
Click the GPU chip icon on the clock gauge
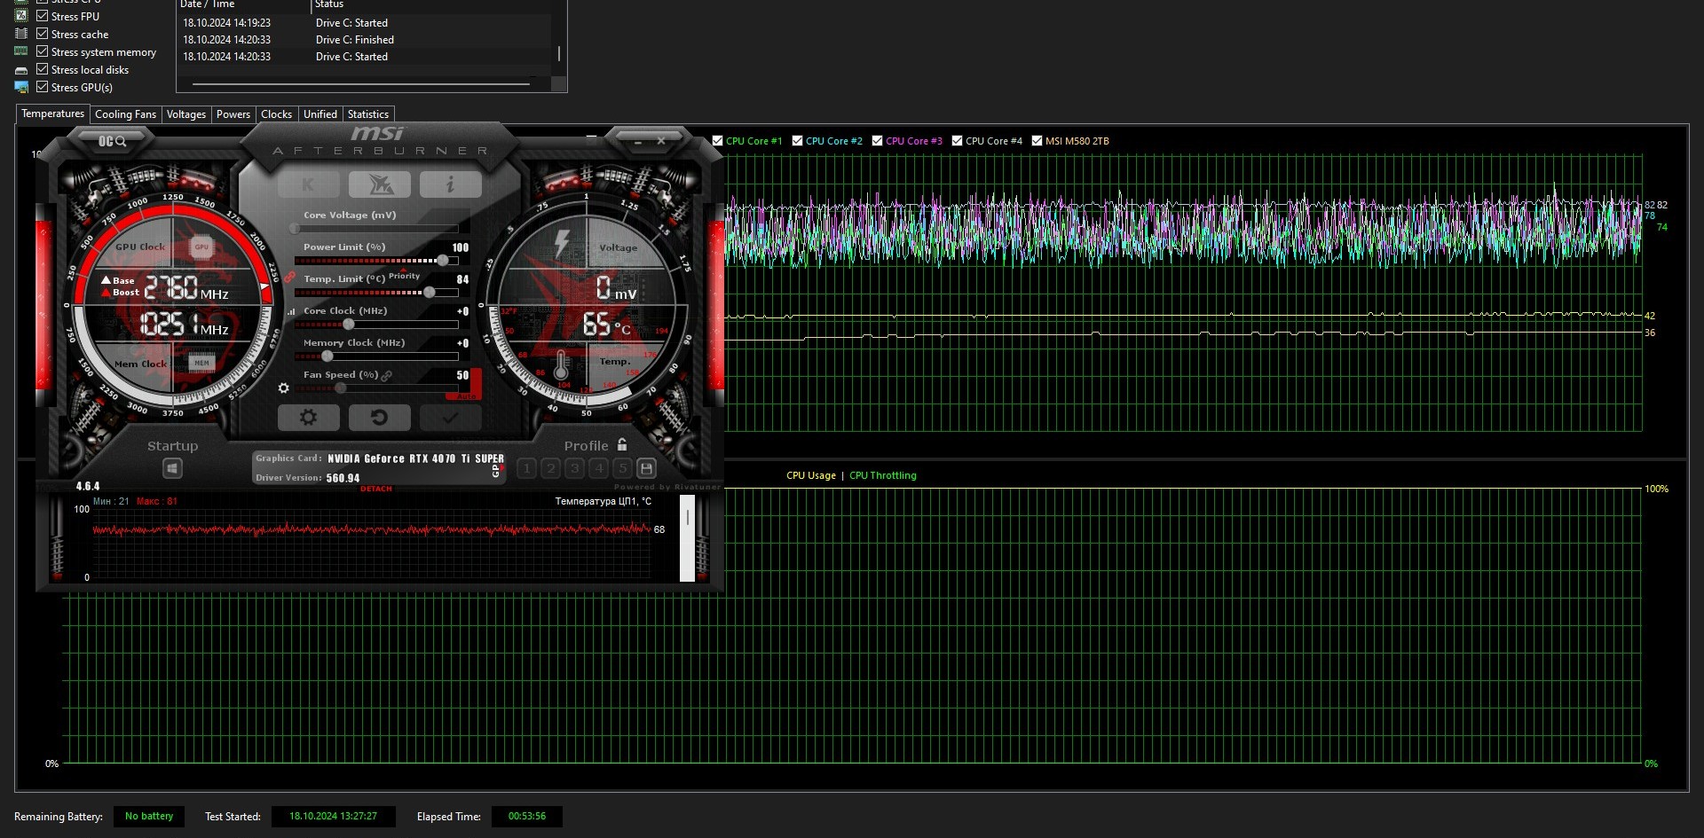pos(201,247)
